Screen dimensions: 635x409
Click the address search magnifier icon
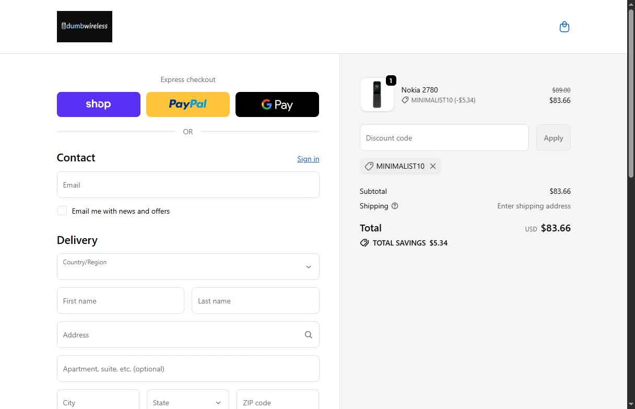tap(308, 335)
